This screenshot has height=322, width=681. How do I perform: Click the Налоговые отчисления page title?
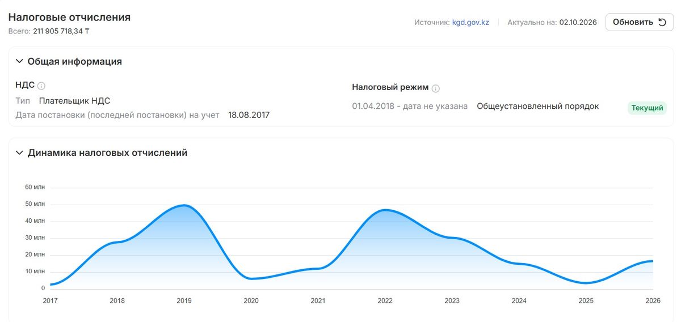tap(69, 17)
